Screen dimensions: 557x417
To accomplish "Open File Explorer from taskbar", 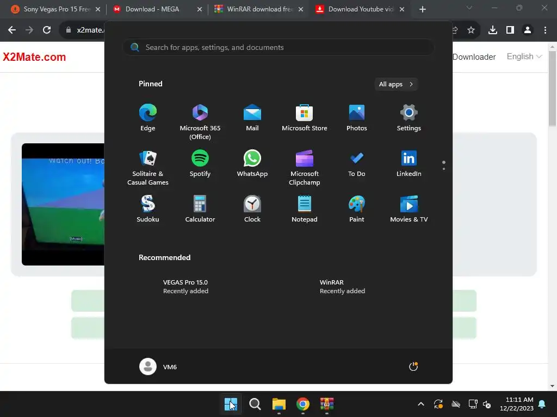I will pos(279,404).
